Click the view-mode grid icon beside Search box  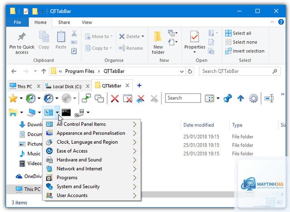click(209, 98)
